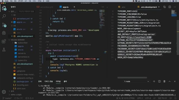
Task: Open the Explorer view in activity bar
Action: coord(4,8)
